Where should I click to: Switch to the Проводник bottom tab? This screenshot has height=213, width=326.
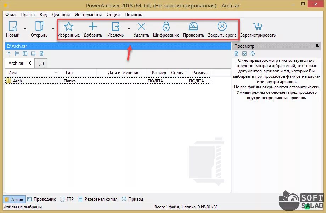[x=41, y=199]
